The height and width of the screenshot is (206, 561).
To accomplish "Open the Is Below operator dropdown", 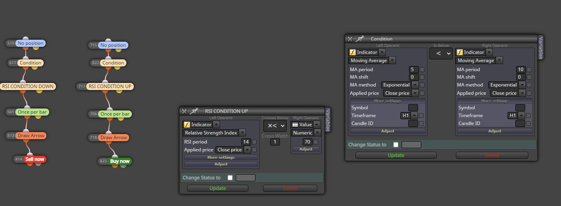I will [441, 53].
